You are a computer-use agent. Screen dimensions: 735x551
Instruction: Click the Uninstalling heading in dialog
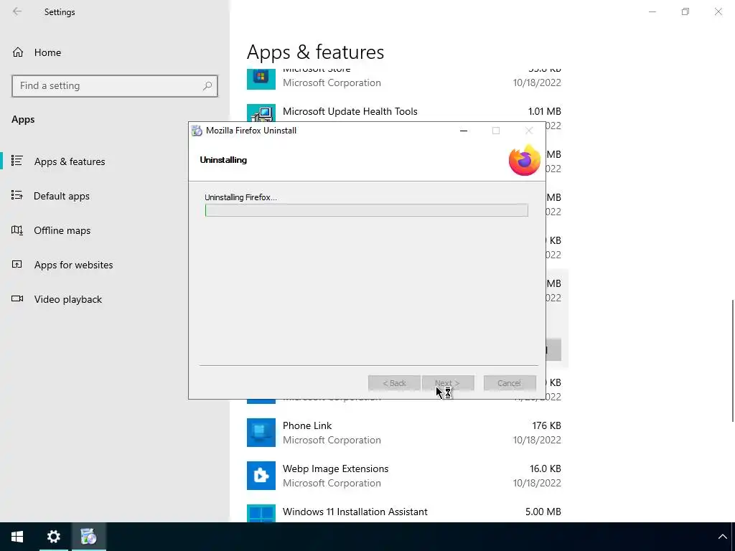tap(223, 160)
